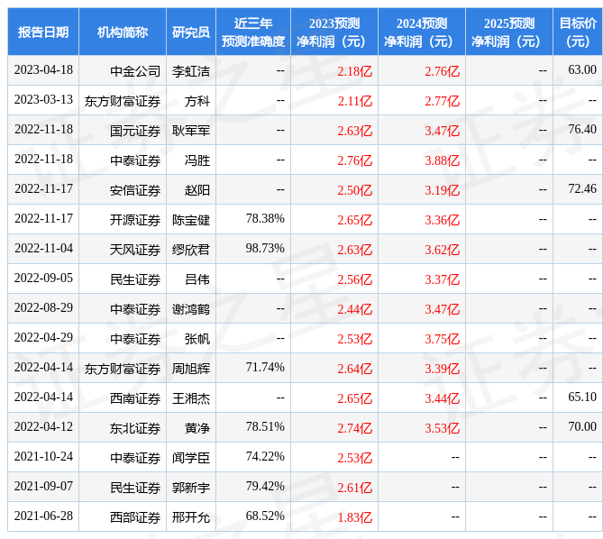
Task: Select the institution 东北证券
Action: [x=135, y=428]
